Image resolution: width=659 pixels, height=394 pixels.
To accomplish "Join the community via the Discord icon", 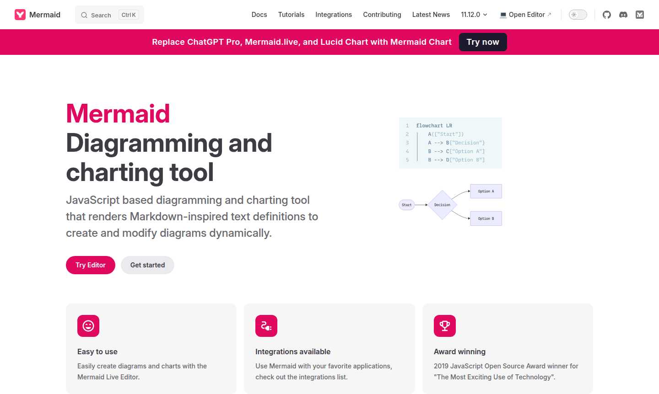I will coord(623,15).
